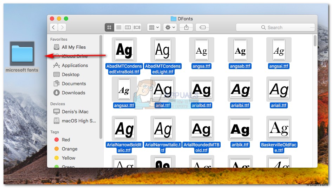
Task: Open the arrange items dropdown
Action: point(154,27)
